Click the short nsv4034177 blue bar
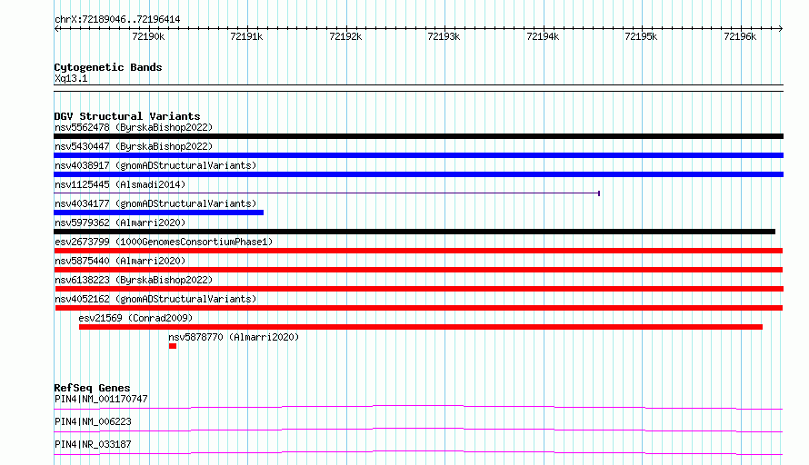This screenshot has height=465, width=809. tap(158, 213)
